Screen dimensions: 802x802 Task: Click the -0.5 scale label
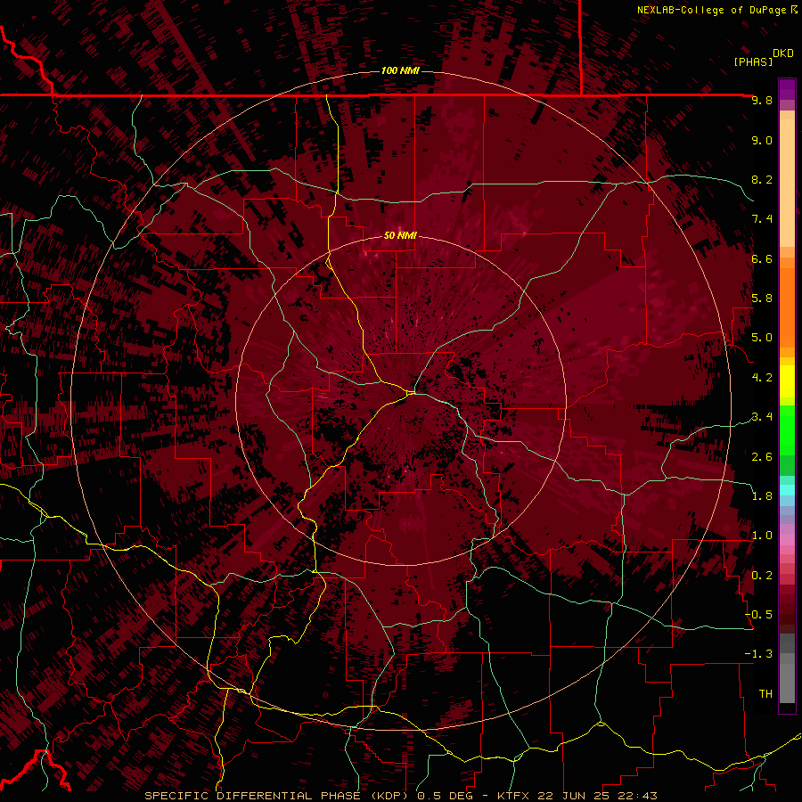coord(758,615)
